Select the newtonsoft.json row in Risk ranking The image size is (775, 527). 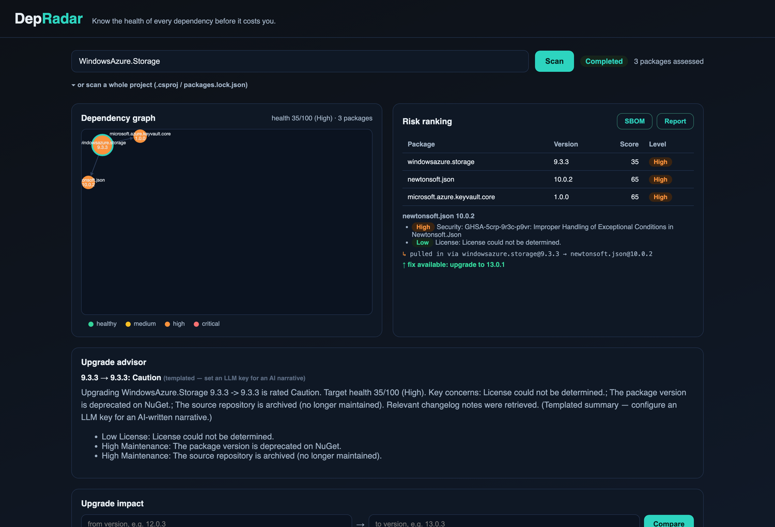548,179
